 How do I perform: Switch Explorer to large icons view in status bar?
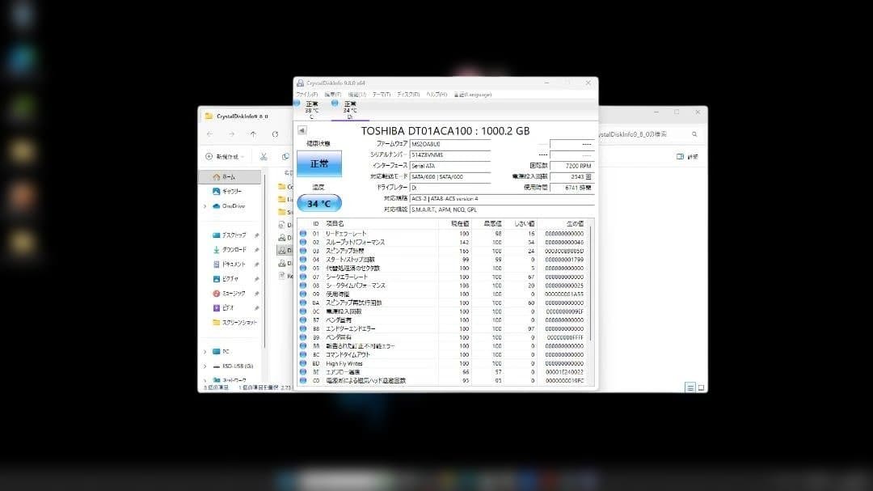(701, 387)
